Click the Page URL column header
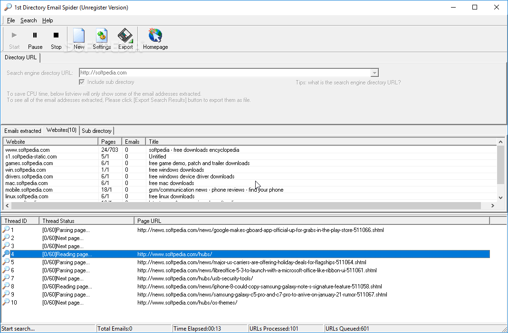508x333 pixels. click(x=312, y=221)
